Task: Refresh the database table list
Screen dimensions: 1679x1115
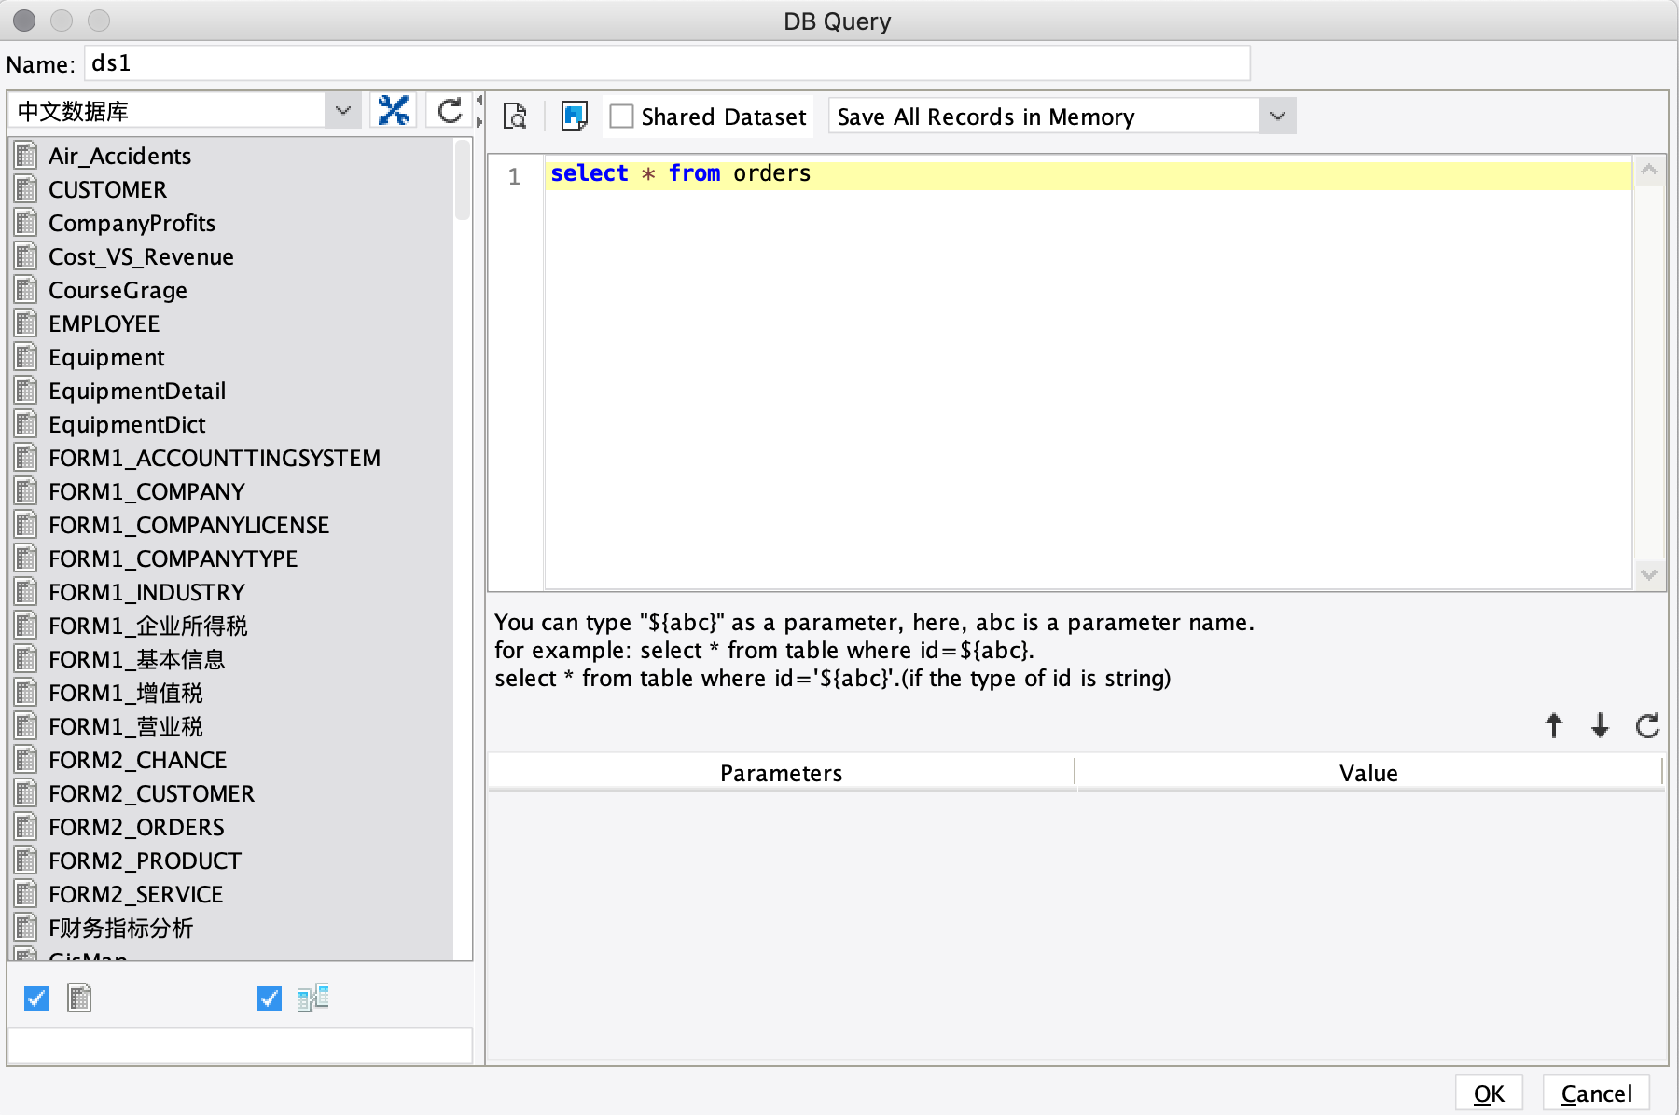Action: 450,111
